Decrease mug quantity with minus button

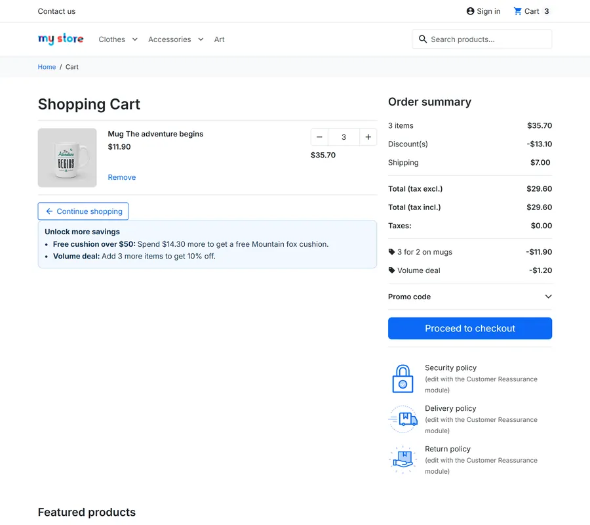click(x=319, y=137)
